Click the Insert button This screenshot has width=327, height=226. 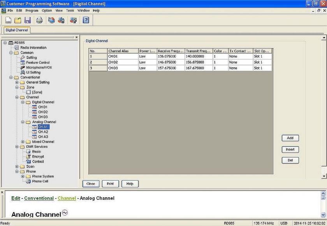[290, 149]
